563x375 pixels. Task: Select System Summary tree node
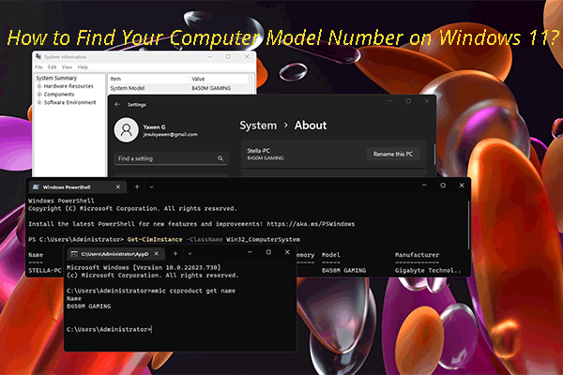tap(56, 78)
